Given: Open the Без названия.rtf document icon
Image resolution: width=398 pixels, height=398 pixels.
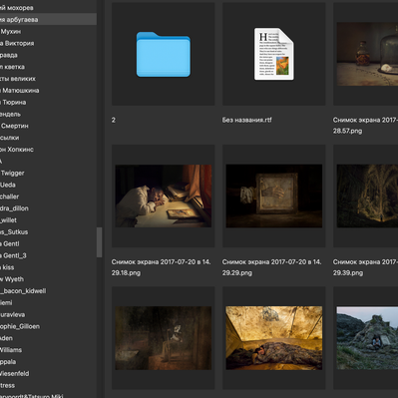Looking at the screenshot, I should coord(274,54).
